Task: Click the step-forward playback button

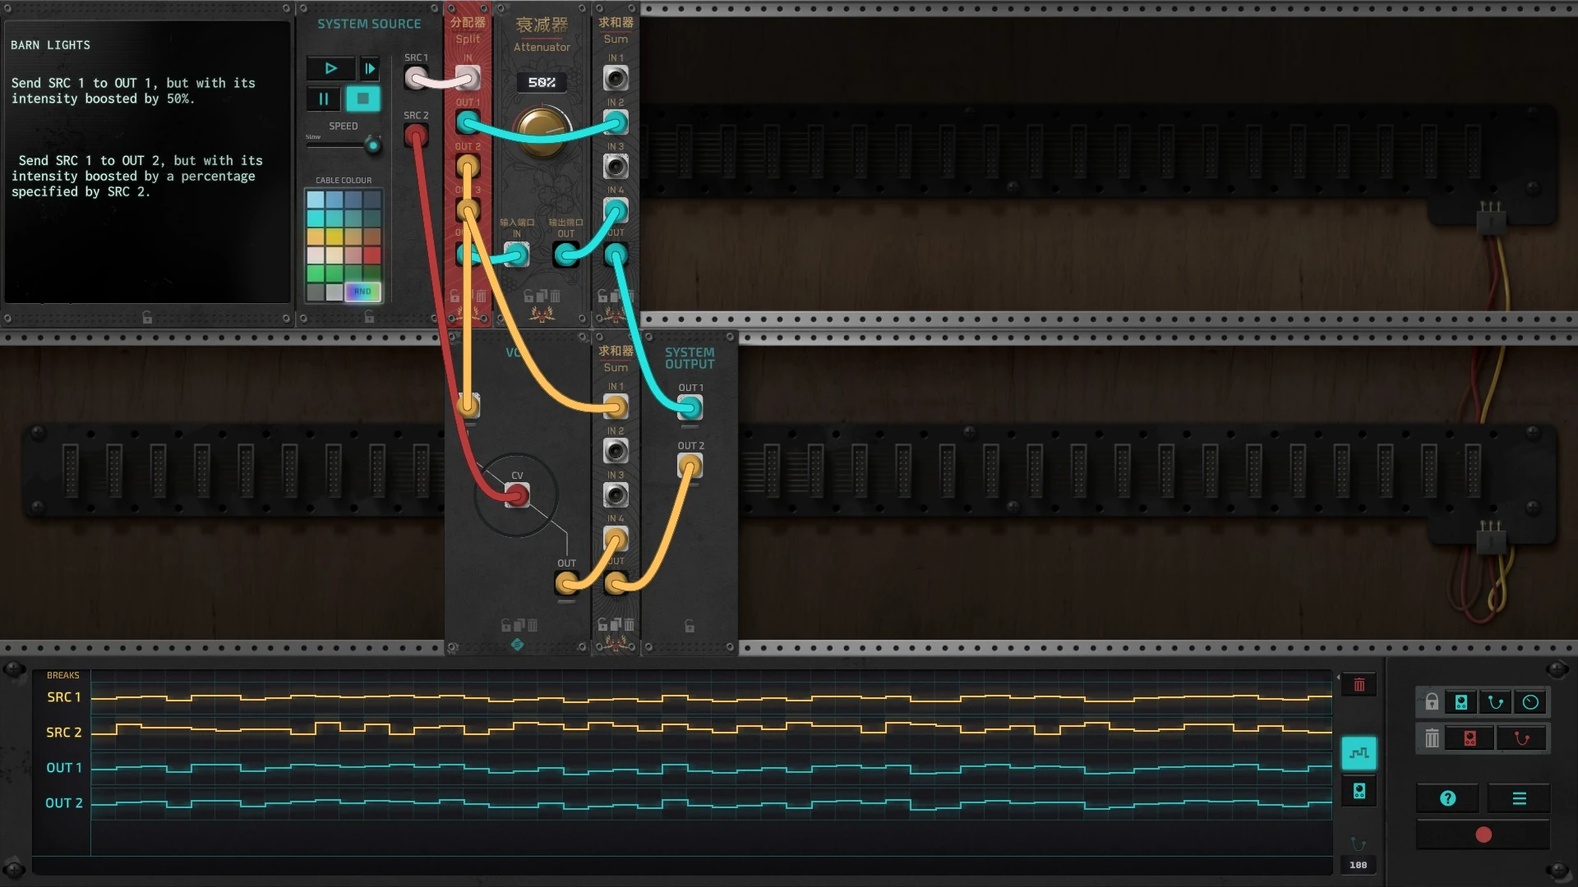Action: tap(370, 68)
